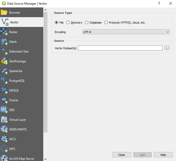
Task: Select the File source type radio
Action: click(x=56, y=23)
